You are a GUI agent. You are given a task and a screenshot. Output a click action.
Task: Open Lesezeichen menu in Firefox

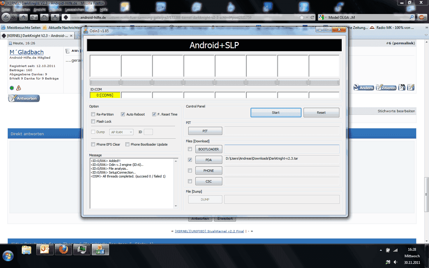[74, 10]
